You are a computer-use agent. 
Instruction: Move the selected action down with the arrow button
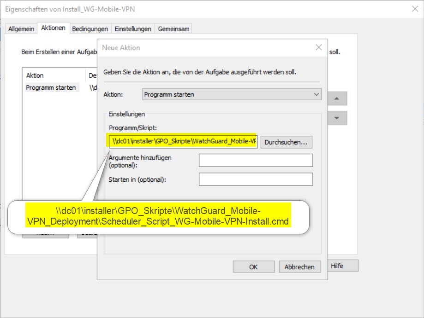coord(337,118)
